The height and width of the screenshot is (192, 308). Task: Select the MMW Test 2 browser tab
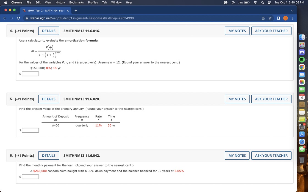(44, 11)
